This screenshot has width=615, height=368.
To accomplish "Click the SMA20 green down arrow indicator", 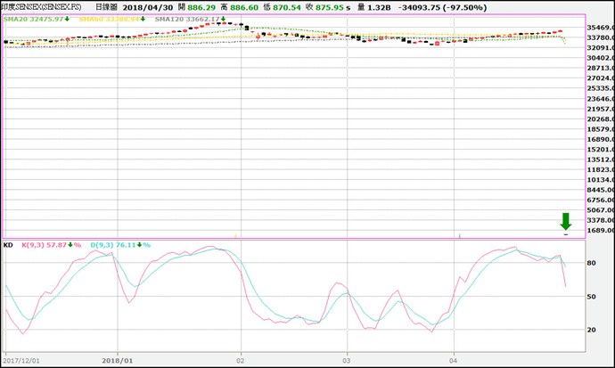I will click(67, 18).
